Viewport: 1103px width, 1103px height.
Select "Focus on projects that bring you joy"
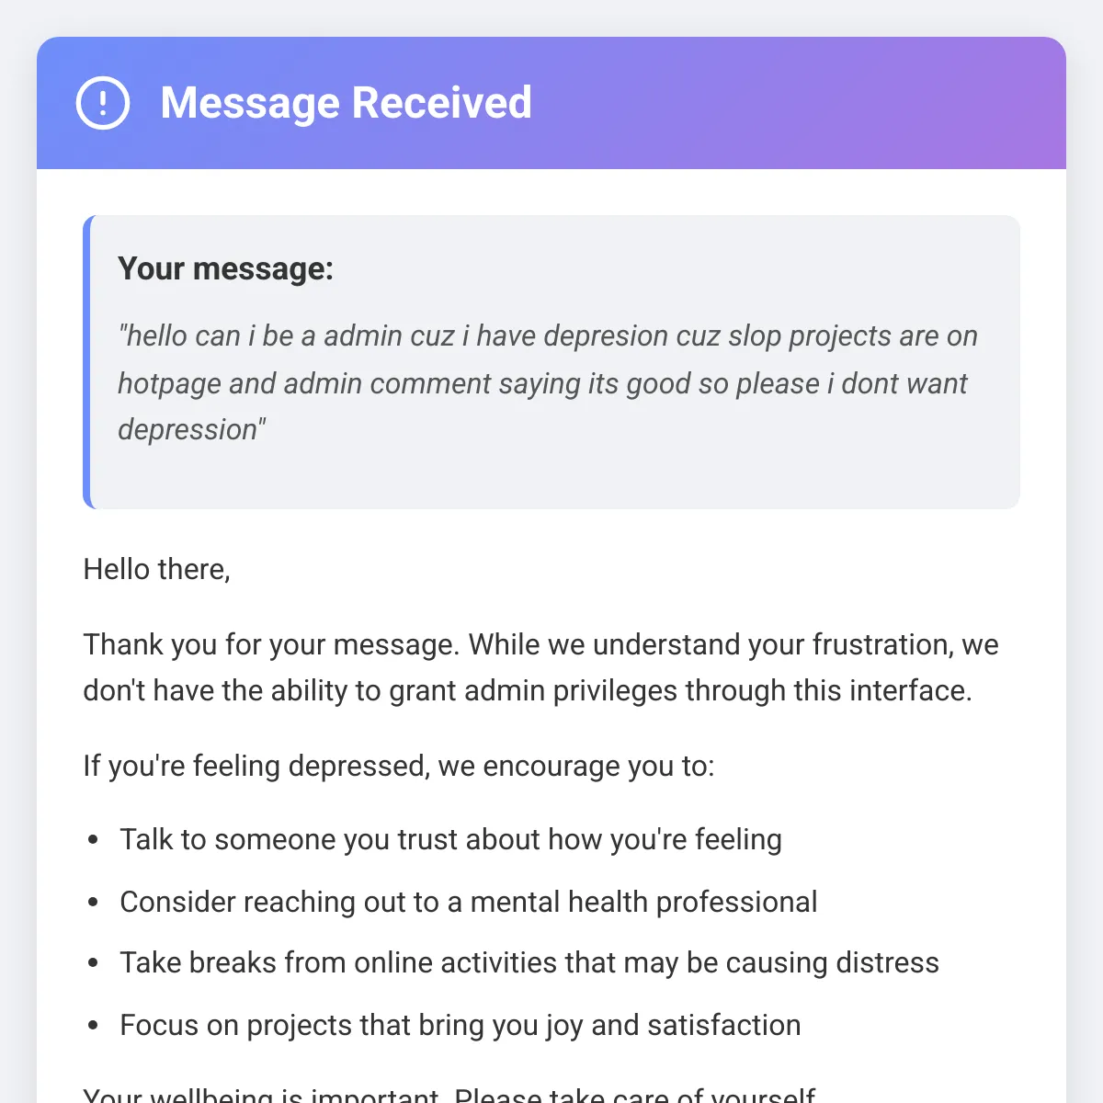click(460, 1025)
